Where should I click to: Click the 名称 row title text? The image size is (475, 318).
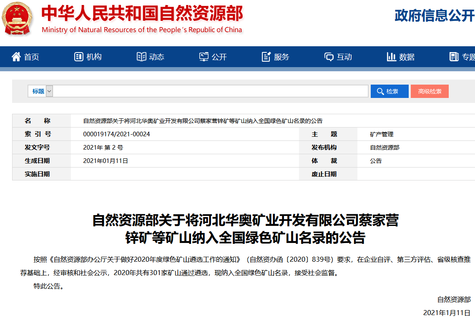click(x=203, y=121)
